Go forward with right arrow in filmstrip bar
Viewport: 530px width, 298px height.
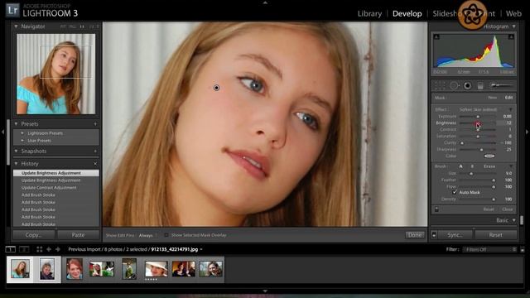(x=58, y=249)
